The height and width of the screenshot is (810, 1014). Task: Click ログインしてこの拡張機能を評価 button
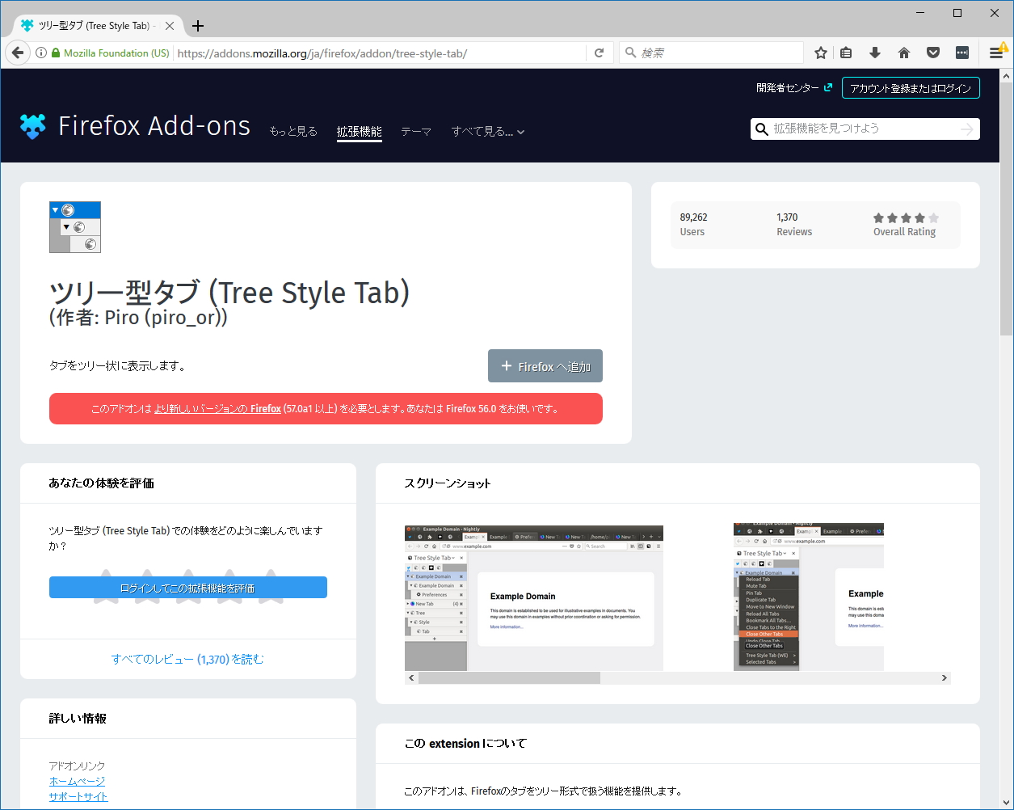point(188,588)
